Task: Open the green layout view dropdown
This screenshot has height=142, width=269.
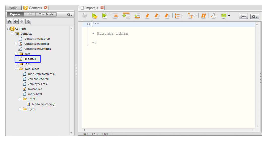Action: coord(225,16)
